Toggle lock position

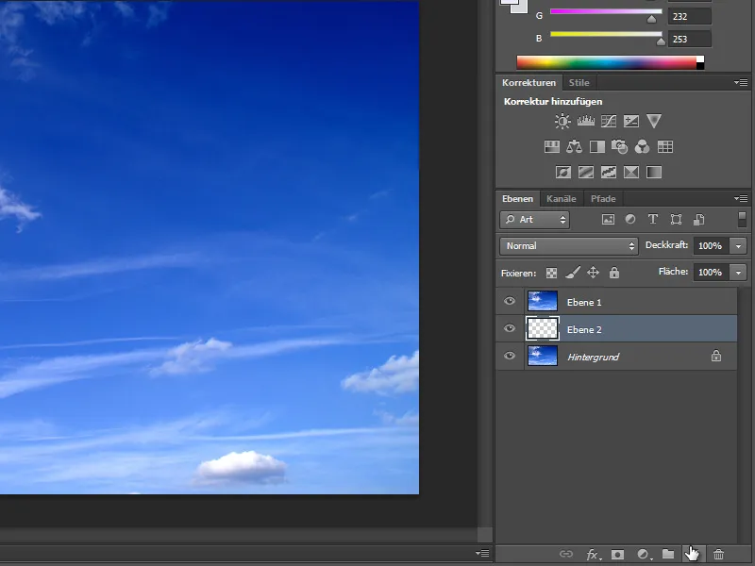pyautogui.click(x=594, y=273)
